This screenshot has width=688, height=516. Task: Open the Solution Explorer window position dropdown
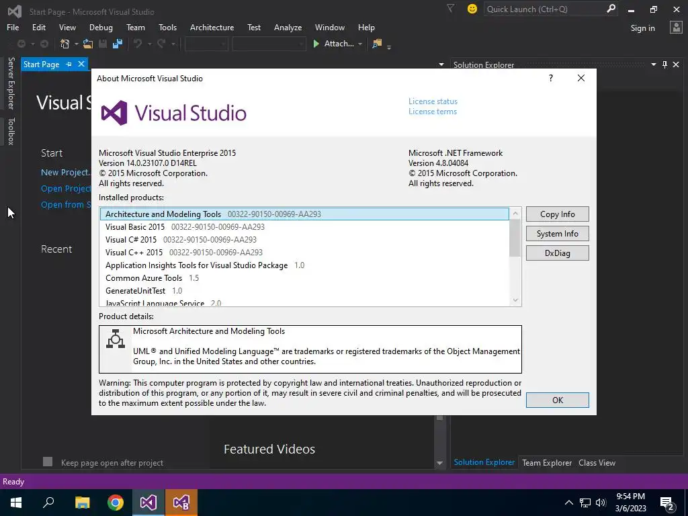click(x=653, y=64)
